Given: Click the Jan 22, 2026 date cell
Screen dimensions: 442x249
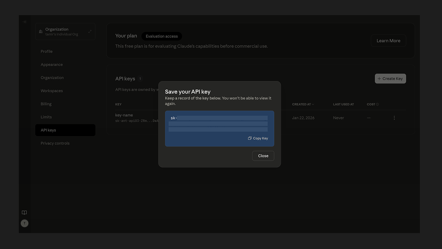Looking at the screenshot, I should [303, 118].
